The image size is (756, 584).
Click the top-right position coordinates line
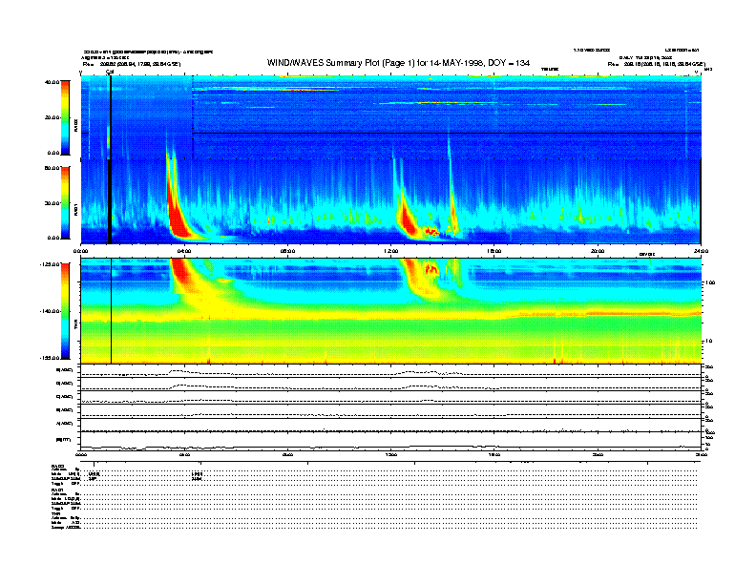coord(657,64)
